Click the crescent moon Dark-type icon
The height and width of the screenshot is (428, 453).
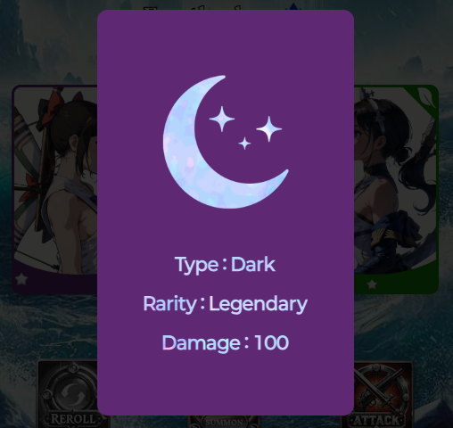226,142
